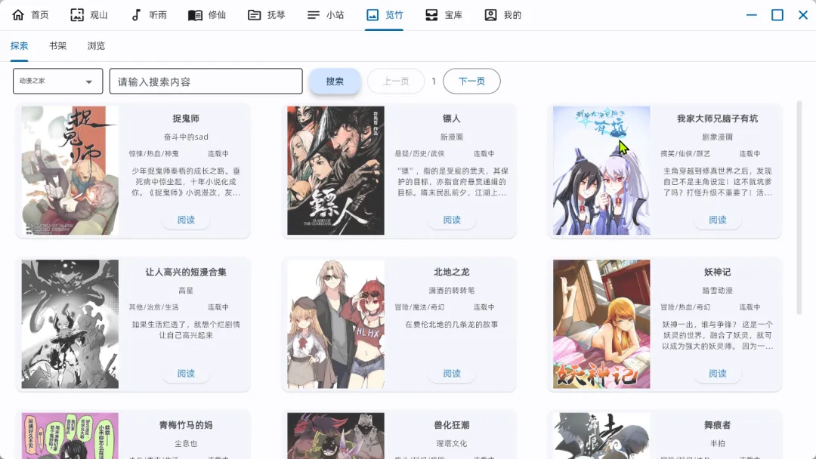Click the title 兽化狂潮
This screenshot has width=816, height=459.
pos(452,425)
